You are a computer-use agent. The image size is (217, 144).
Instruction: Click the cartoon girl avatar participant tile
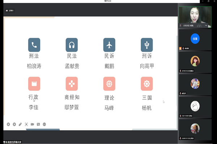[195, 60]
